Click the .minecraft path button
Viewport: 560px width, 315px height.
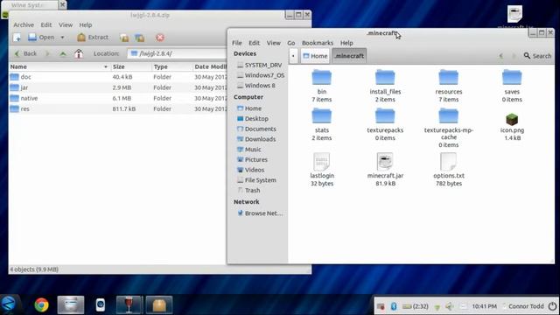pos(349,56)
